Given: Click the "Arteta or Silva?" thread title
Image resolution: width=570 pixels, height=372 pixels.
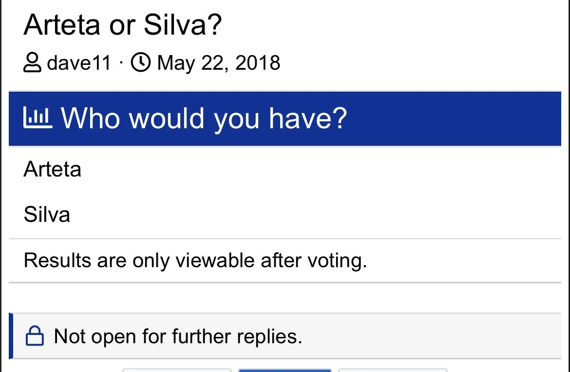Looking at the screenshot, I should click(x=122, y=24).
